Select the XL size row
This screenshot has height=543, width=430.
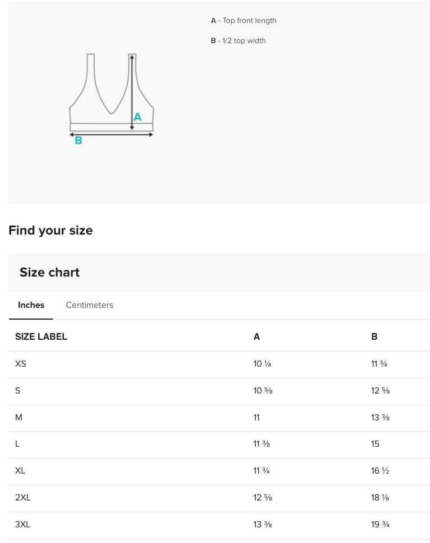[20, 471]
